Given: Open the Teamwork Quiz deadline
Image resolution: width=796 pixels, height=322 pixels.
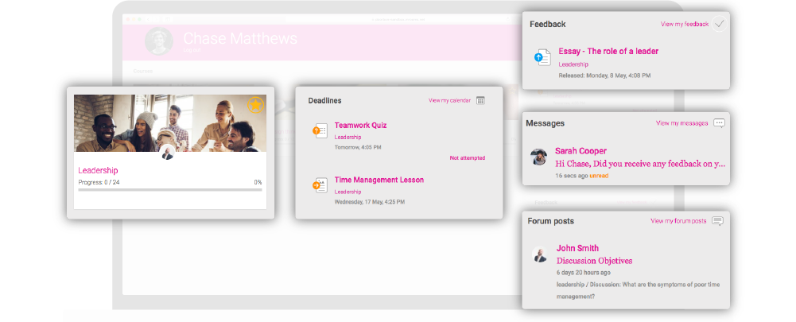Looking at the screenshot, I should (360, 126).
